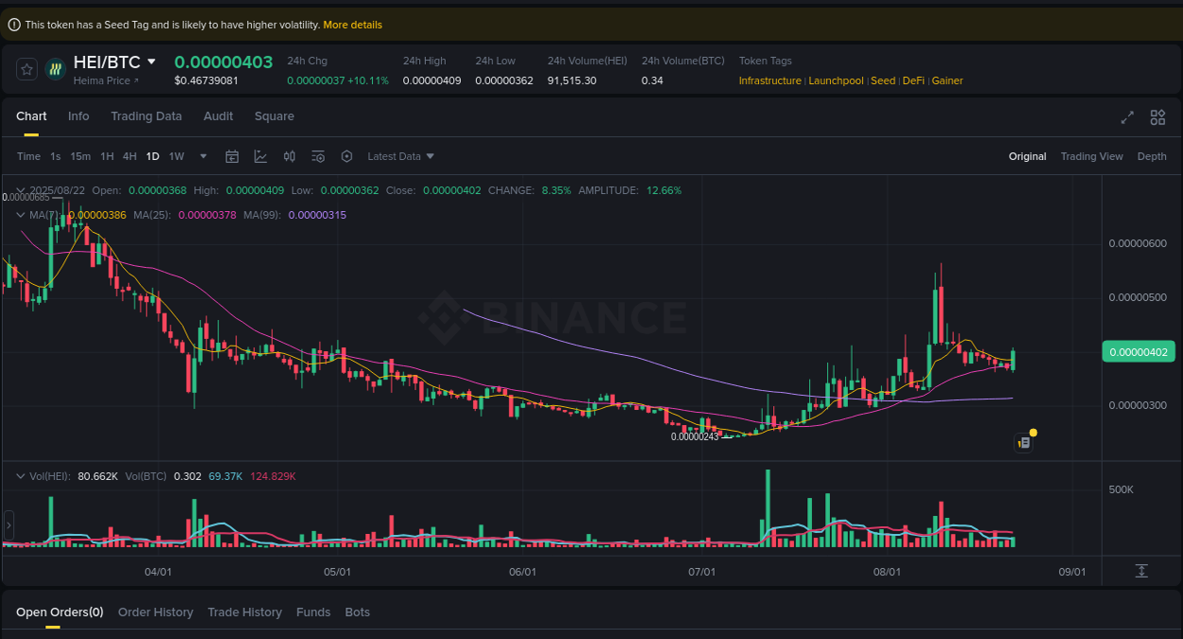This screenshot has width=1183, height=639.
Task: Click the news marker icon on the chart
Action: coord(1023,442)
